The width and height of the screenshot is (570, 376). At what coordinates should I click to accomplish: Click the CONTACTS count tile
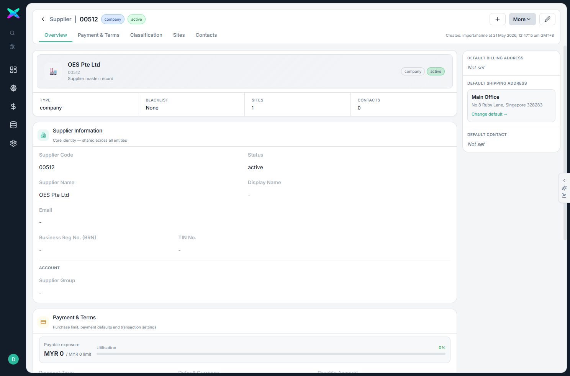[x=404, y=104]
